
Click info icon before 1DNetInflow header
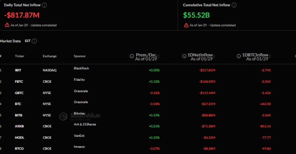pos(184,56)
